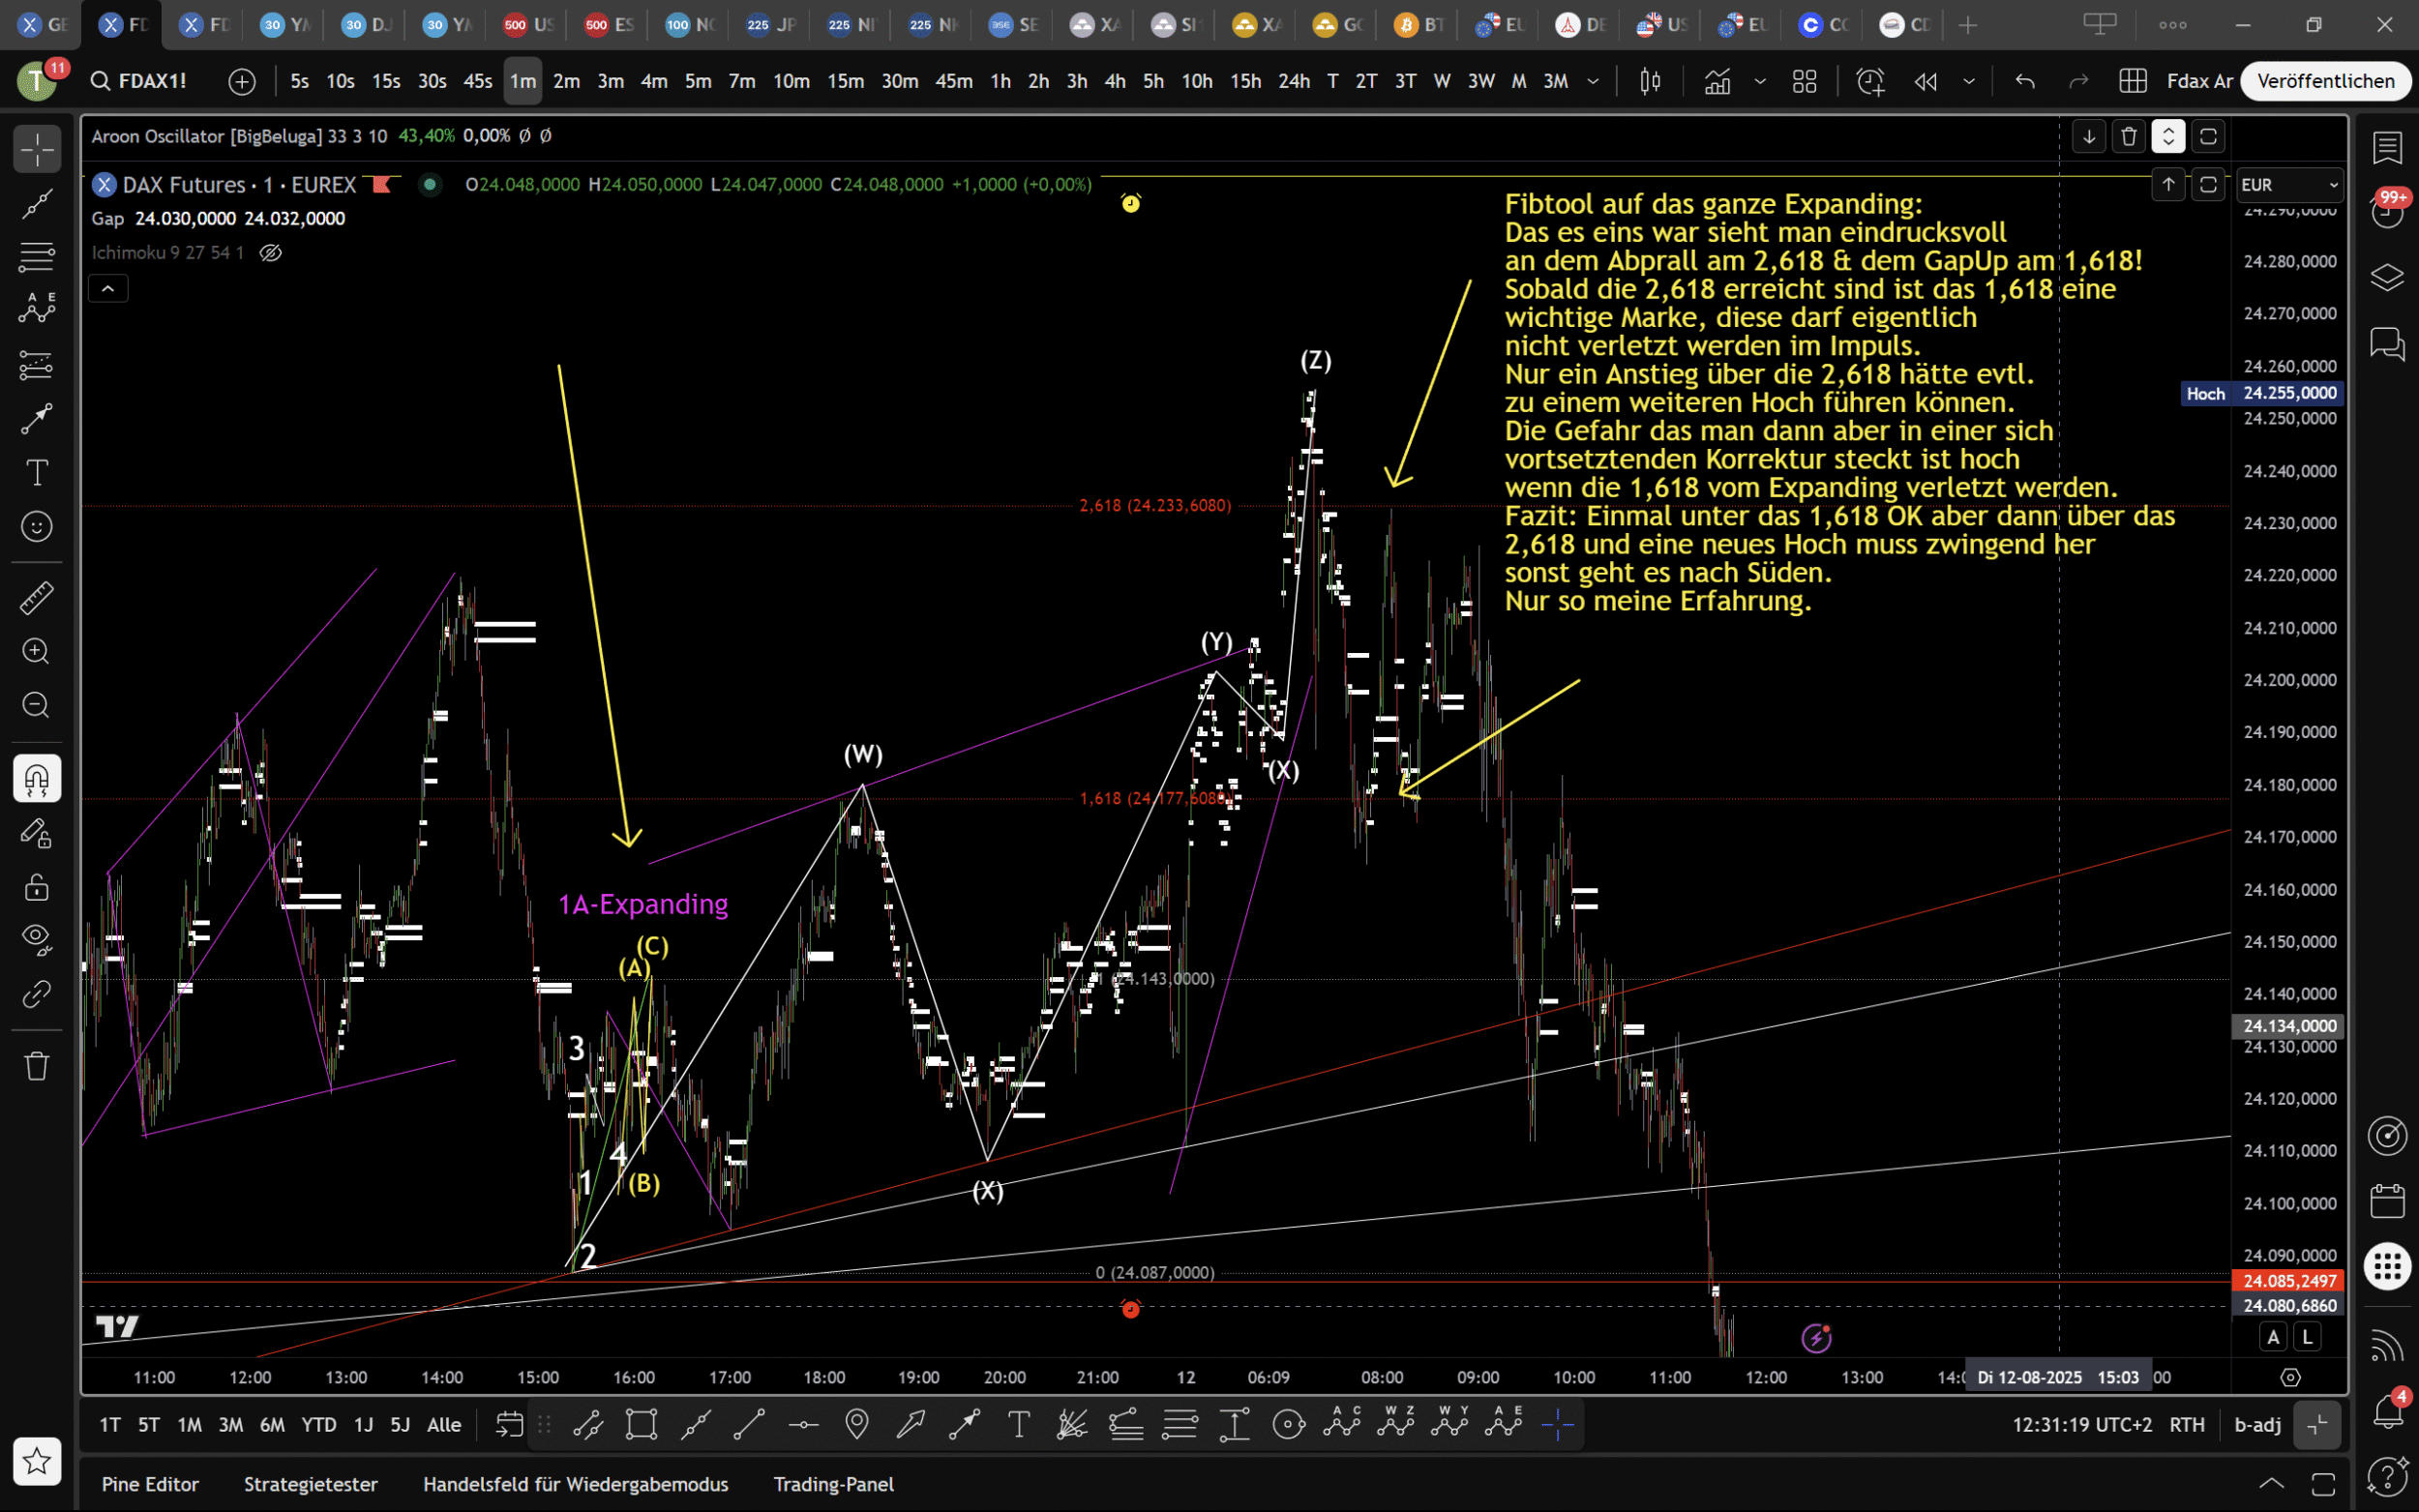Select the Text tool in left sidebar
Image resolution: width=2419 pixels, height=1512 pixels.
pyautogui.click(x=37, y=472)
